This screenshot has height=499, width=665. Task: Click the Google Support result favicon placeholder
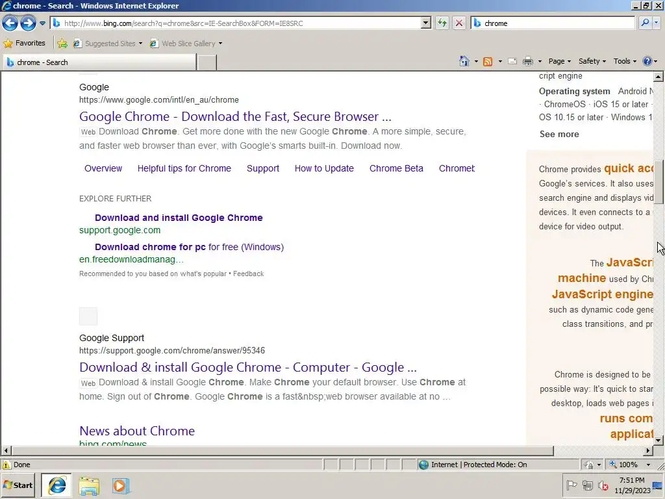(88, 316)
